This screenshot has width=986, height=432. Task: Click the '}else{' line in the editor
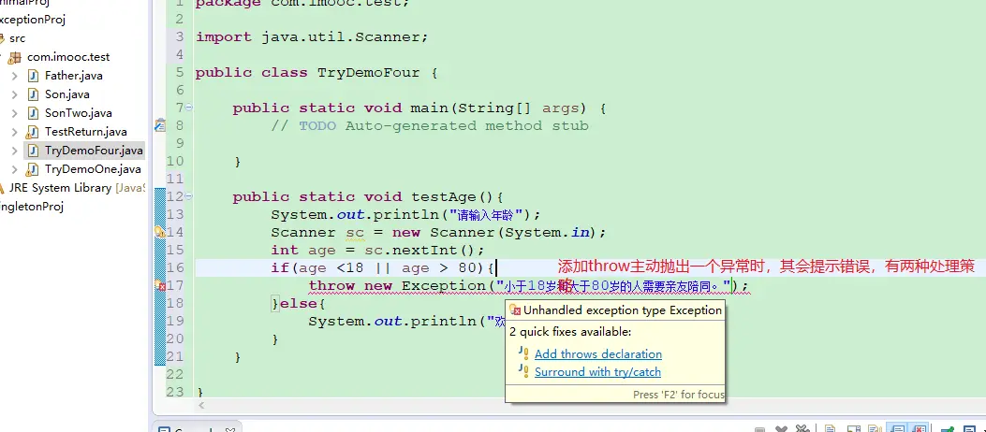pos(299,304)
